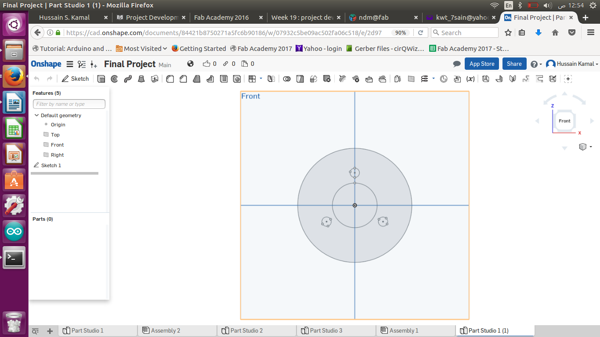
Task: Choose the Boolean tool icon
Action: coord(287,79)
